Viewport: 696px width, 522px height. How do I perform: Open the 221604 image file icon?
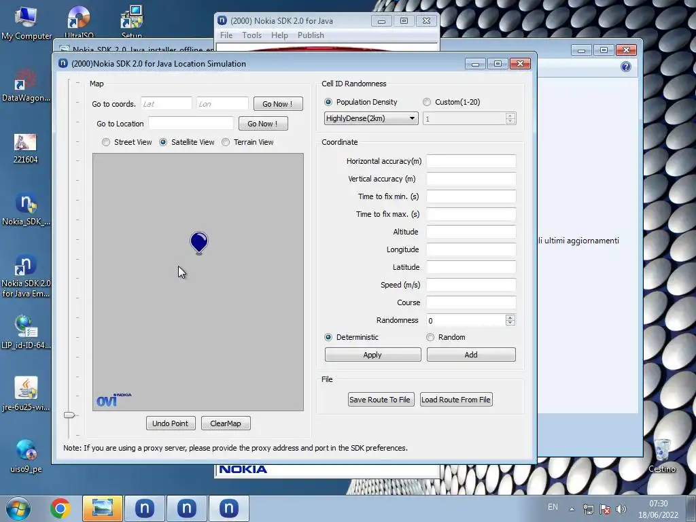pos(25,147)
